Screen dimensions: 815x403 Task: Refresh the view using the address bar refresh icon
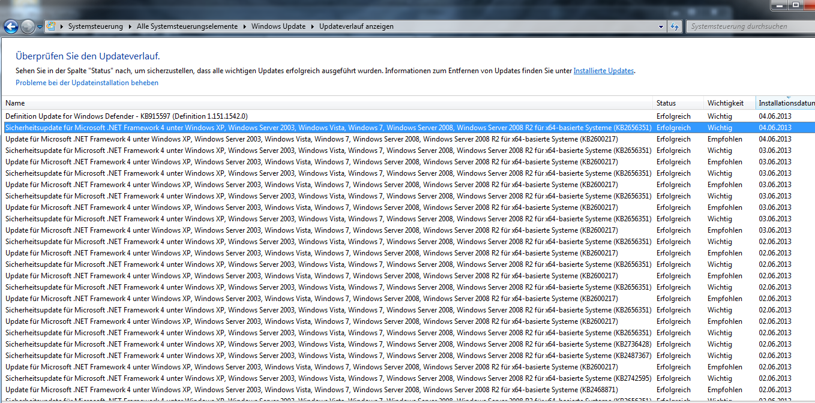tap(675, 26)
